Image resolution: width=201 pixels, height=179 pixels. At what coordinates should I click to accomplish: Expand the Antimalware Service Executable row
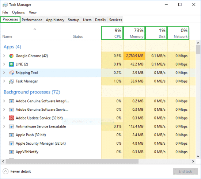pos(4,126)
